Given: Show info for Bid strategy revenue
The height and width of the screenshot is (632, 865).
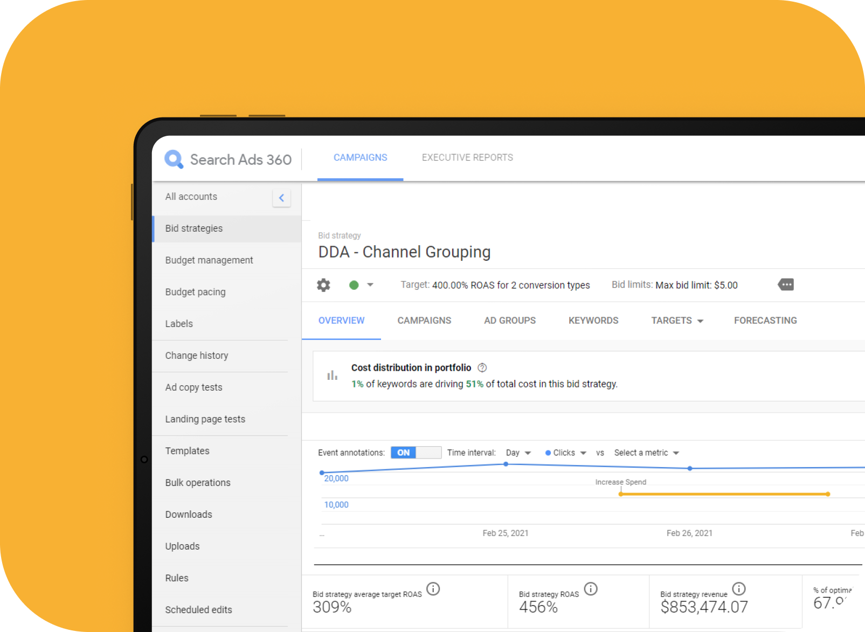Looking at the screenshot, I should (739, 589).
